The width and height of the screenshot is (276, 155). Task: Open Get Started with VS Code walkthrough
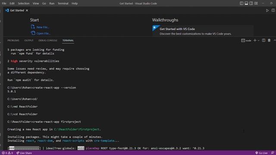click(203, 31)
